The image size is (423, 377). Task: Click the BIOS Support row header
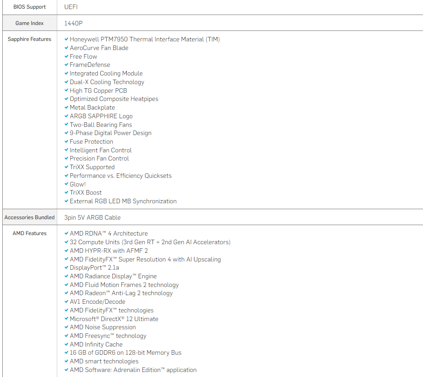[30, 7]
